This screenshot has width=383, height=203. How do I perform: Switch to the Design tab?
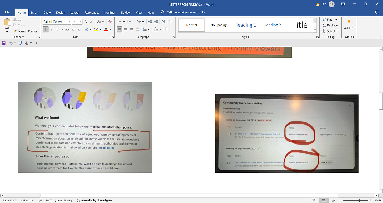tap(61, 12)
